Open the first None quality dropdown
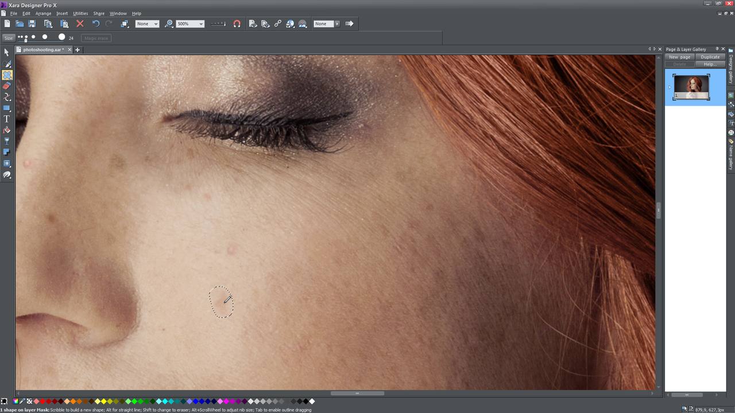Image resolution: width=735 pixels, height=413 pixels. [x=156, y=24]
